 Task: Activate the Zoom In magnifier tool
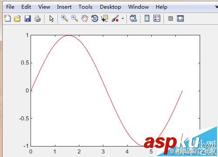tap(65, 18)
